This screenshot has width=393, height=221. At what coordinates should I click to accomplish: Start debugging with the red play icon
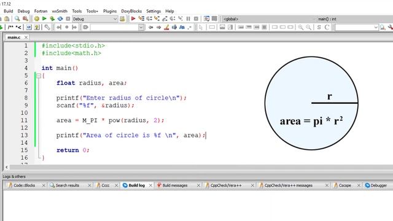(x=133, y=19)
